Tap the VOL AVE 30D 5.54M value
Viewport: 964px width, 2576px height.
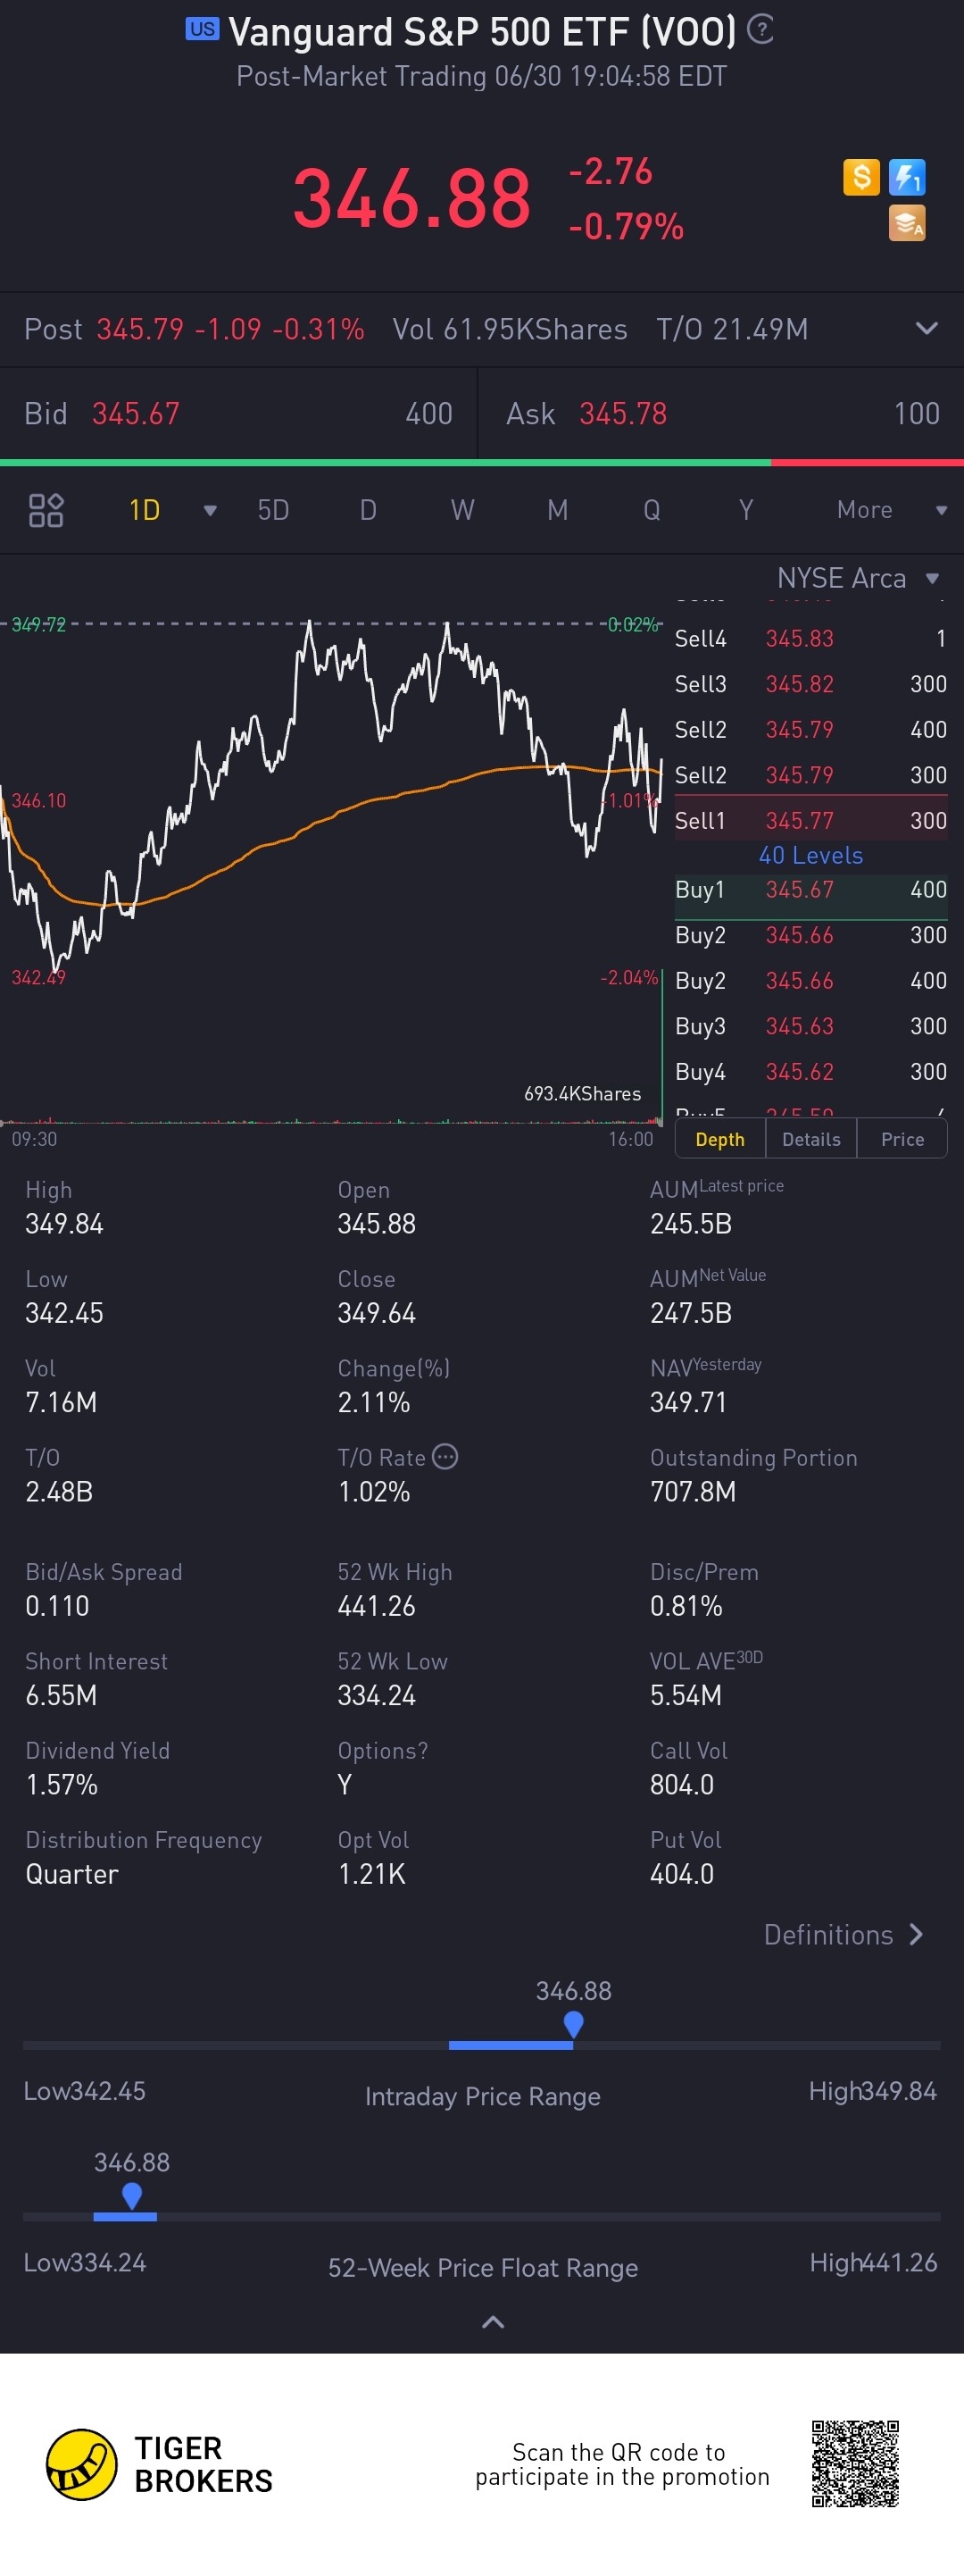pyautogui.click(x=686, y=1695)
